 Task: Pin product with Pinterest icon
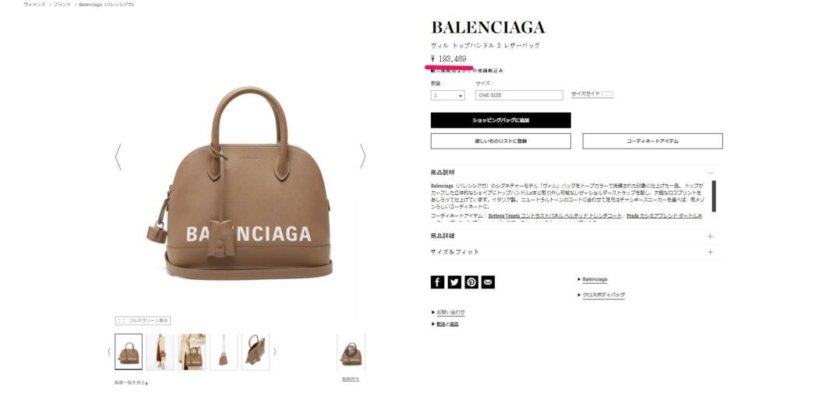coord(471,282)
